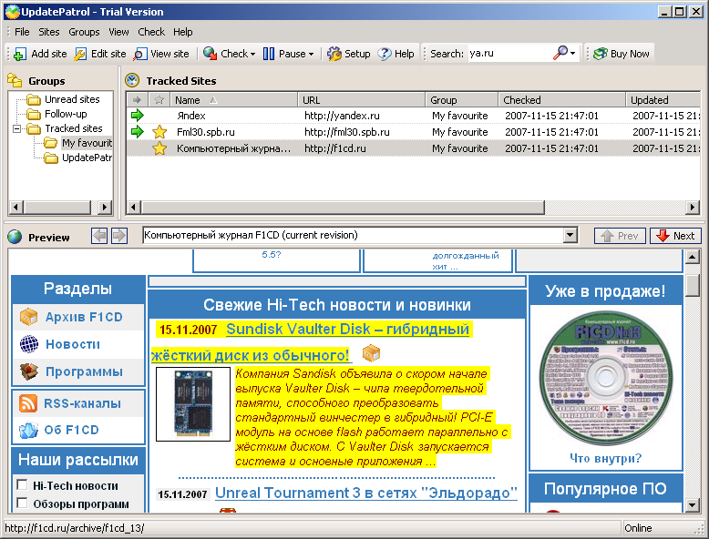Click the sites list horizontal scrollbar thumb
Image resolution: width=709 pixels, height=539 pixels.
(343, 208)
